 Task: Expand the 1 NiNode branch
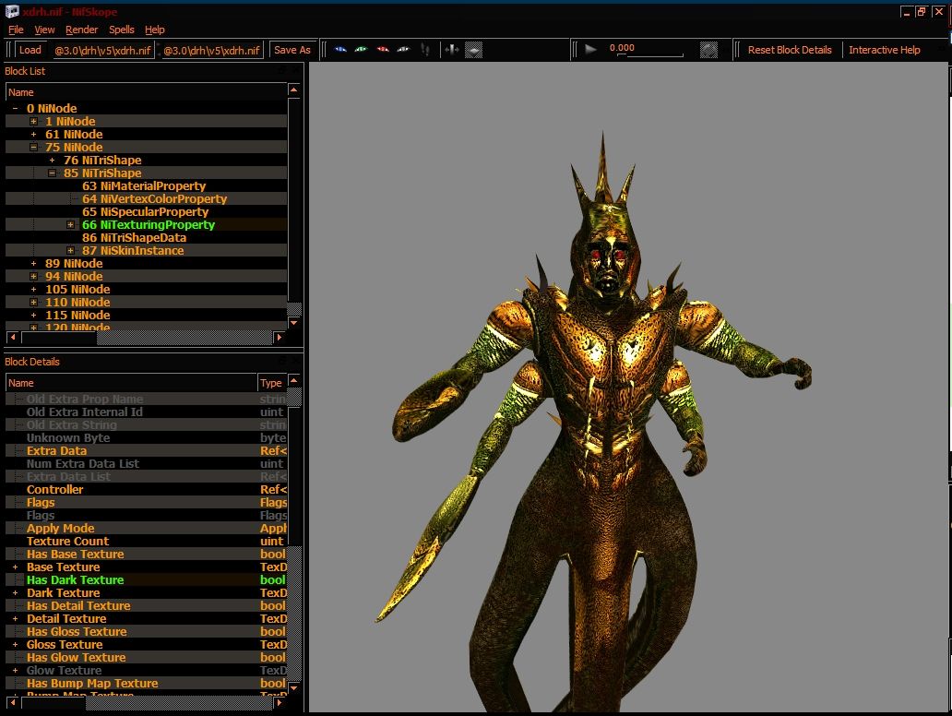[33, 122]
